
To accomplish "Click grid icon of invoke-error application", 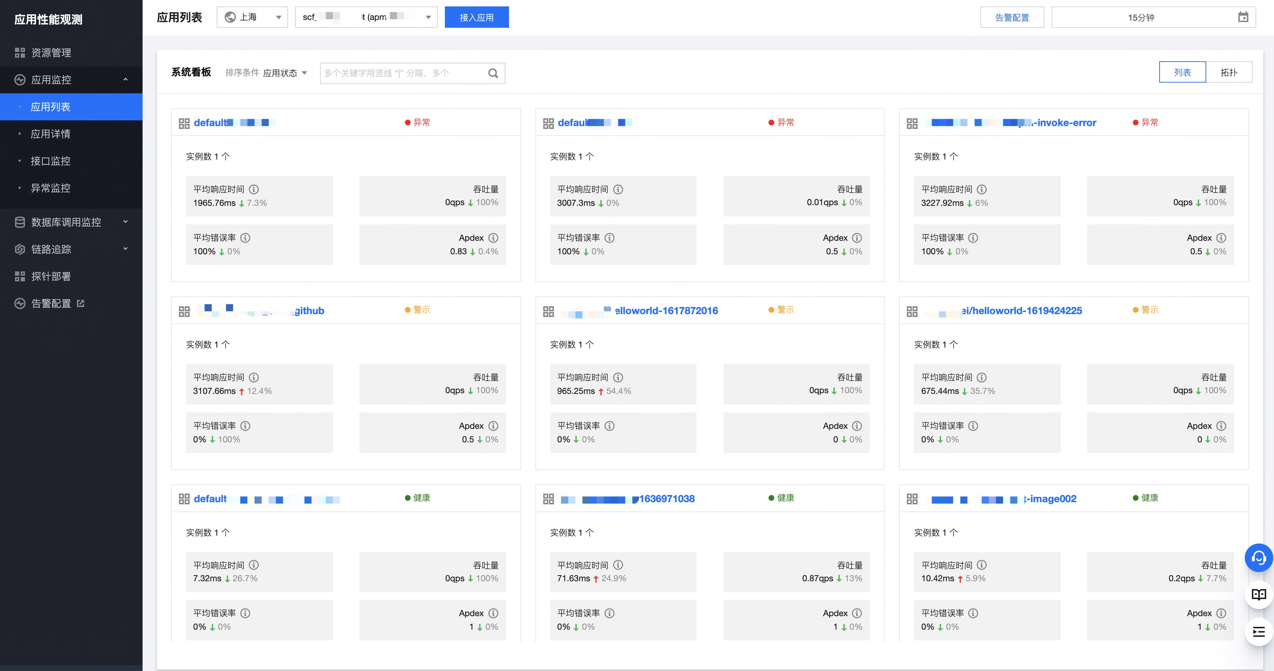I will (912, 123).
